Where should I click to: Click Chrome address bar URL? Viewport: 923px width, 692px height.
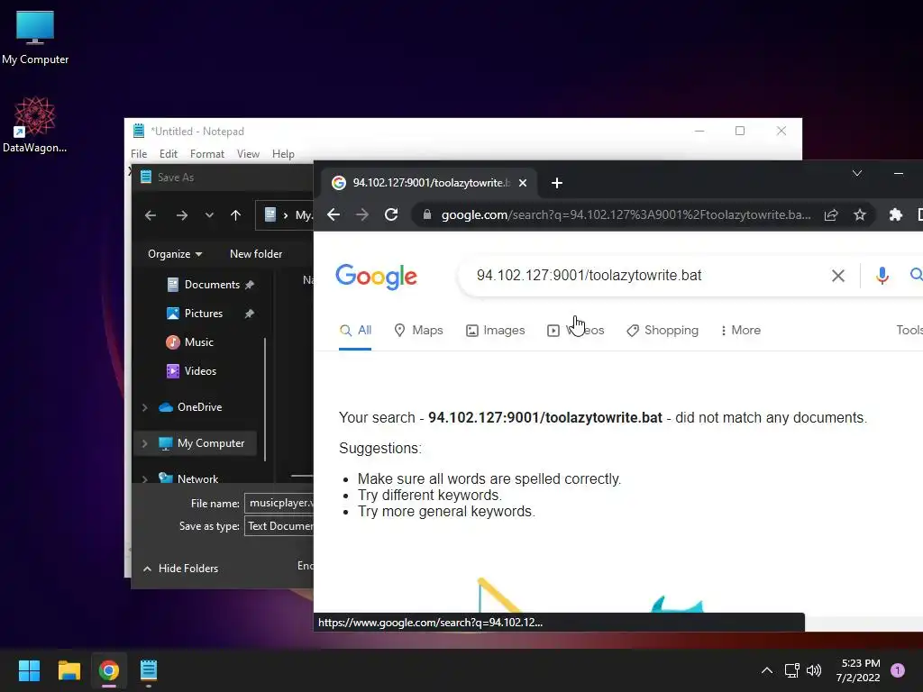tap(626, 214)
